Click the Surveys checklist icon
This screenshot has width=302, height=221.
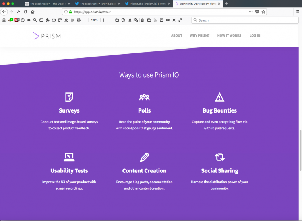69,97
